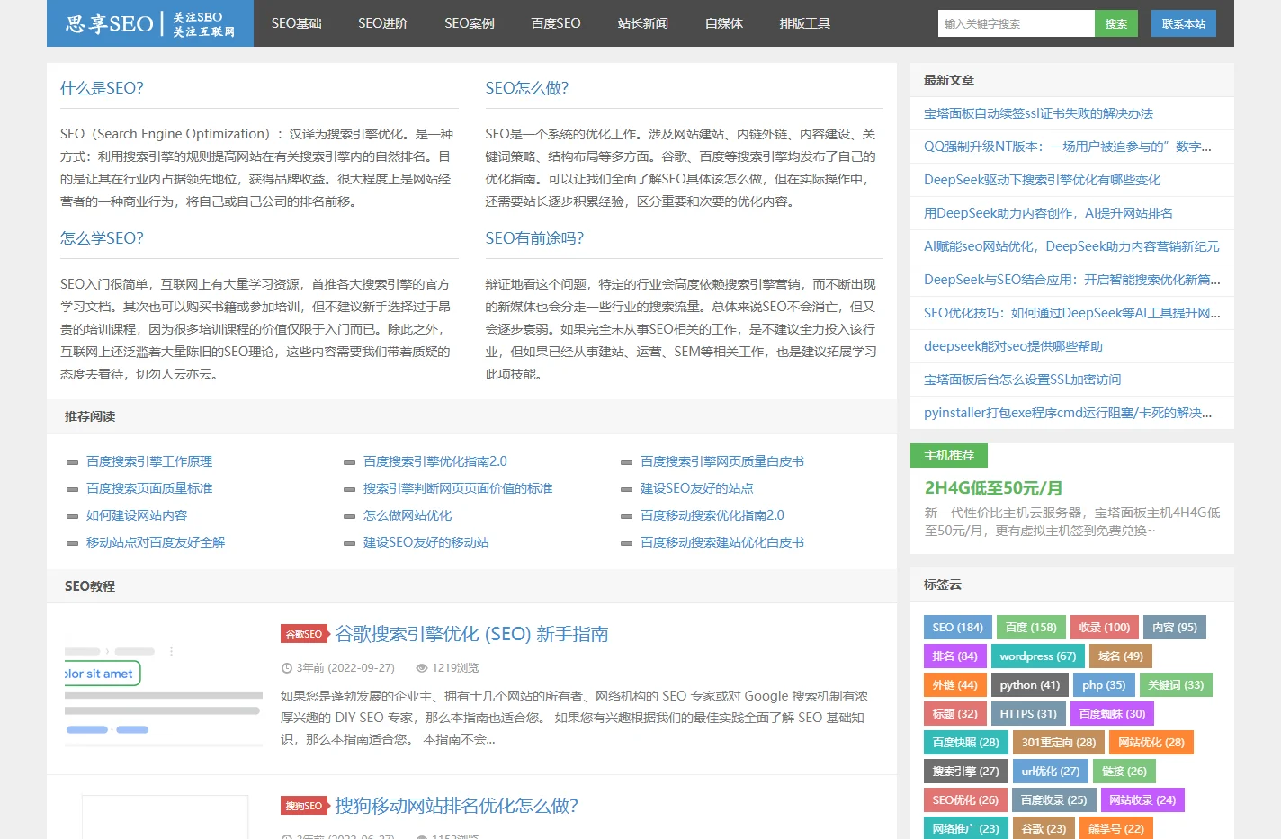1281x839 pixels.
Task: Open 建设SEO友好的站点 link
Action: pyautogui.click(x=697, y=488)
